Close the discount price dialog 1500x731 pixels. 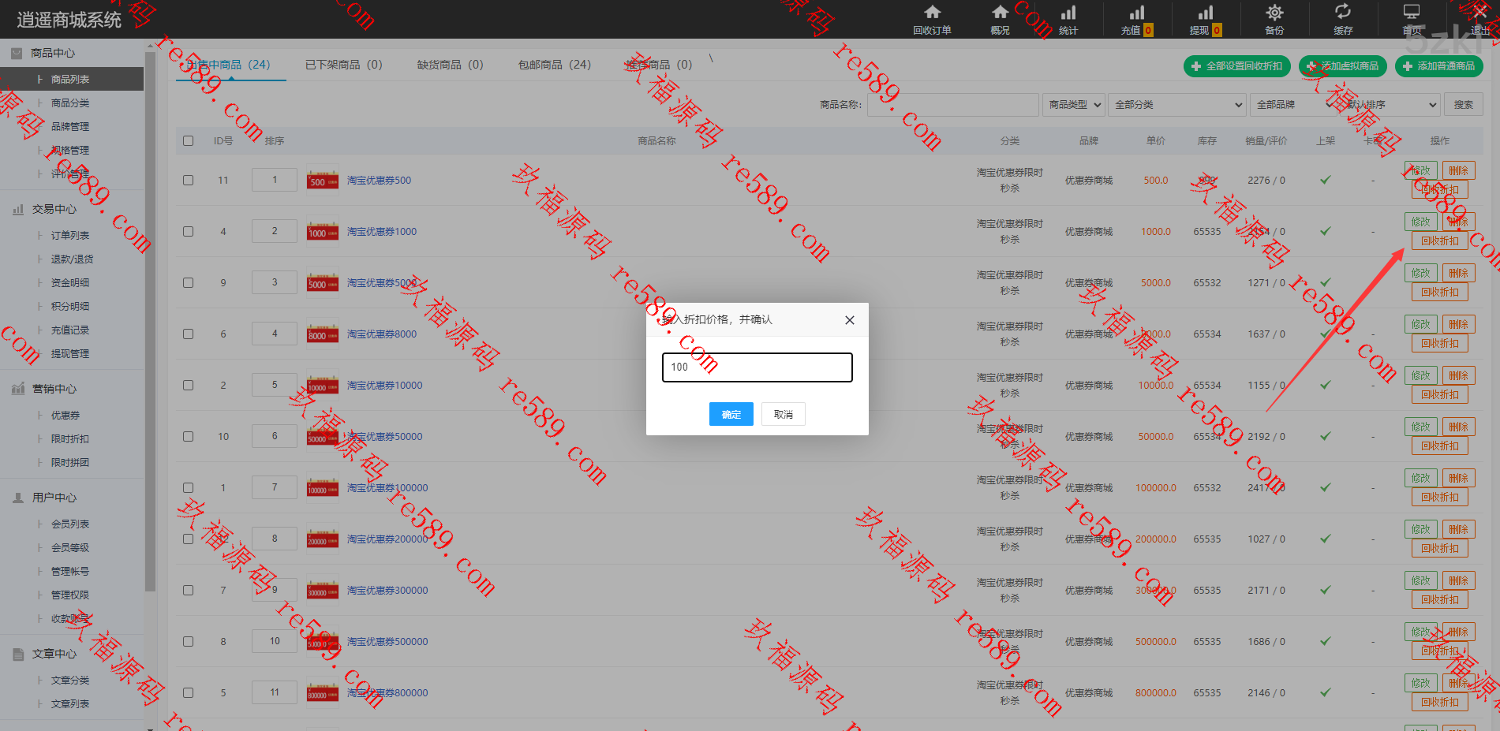tap(849, 320)
